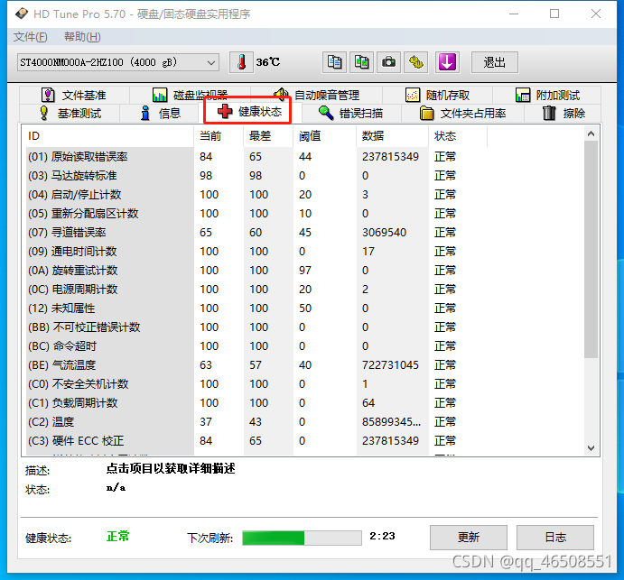Image resolution: width=624 pixels, height=580 pixels.
Task: Select the (03) 马达旋转标准 row
Action: tap(256, 175)
